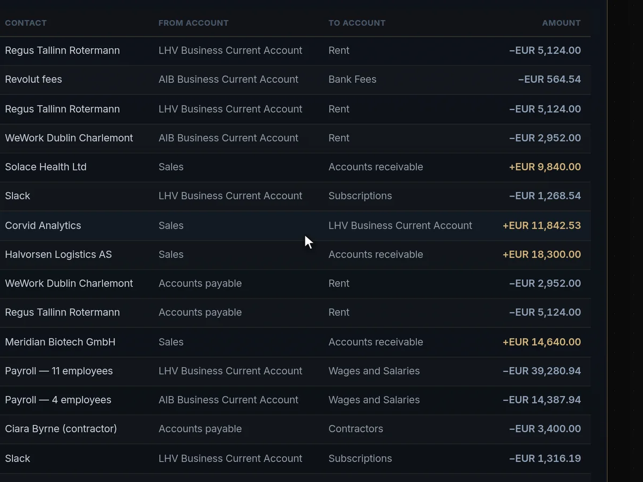Click Regus Tallinn Rotermann in the Accounts payable row
643x482 pixels.
click(62, 312)
